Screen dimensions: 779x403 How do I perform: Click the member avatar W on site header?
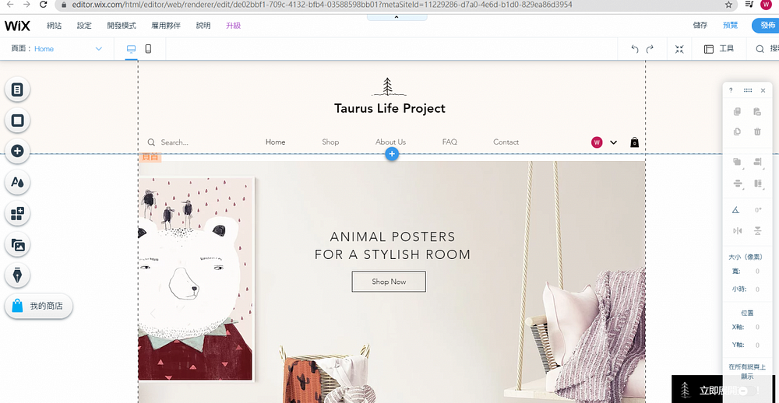tap(597, 142)
